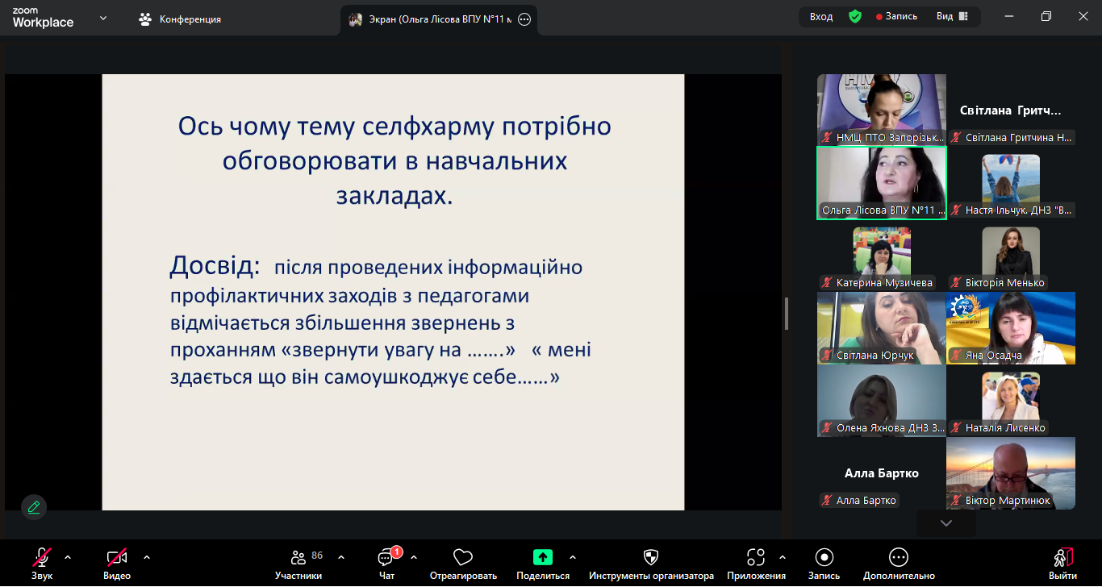Open the Дополнительно more options icon

[x=899, y=558]
